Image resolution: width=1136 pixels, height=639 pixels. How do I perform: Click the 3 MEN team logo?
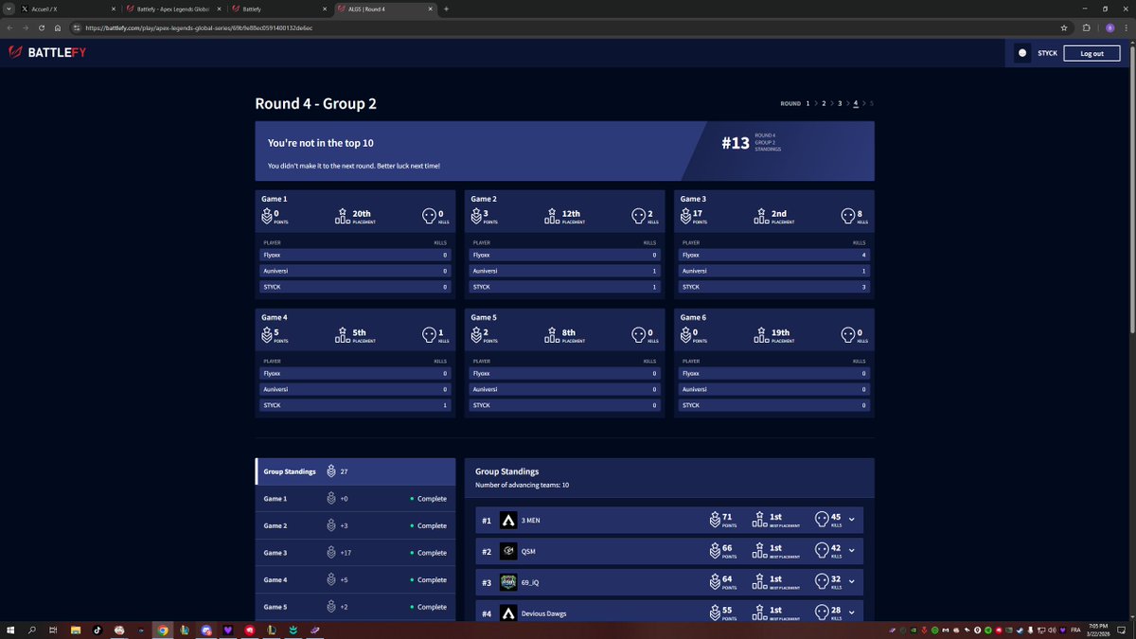click(x=508, y=520)
